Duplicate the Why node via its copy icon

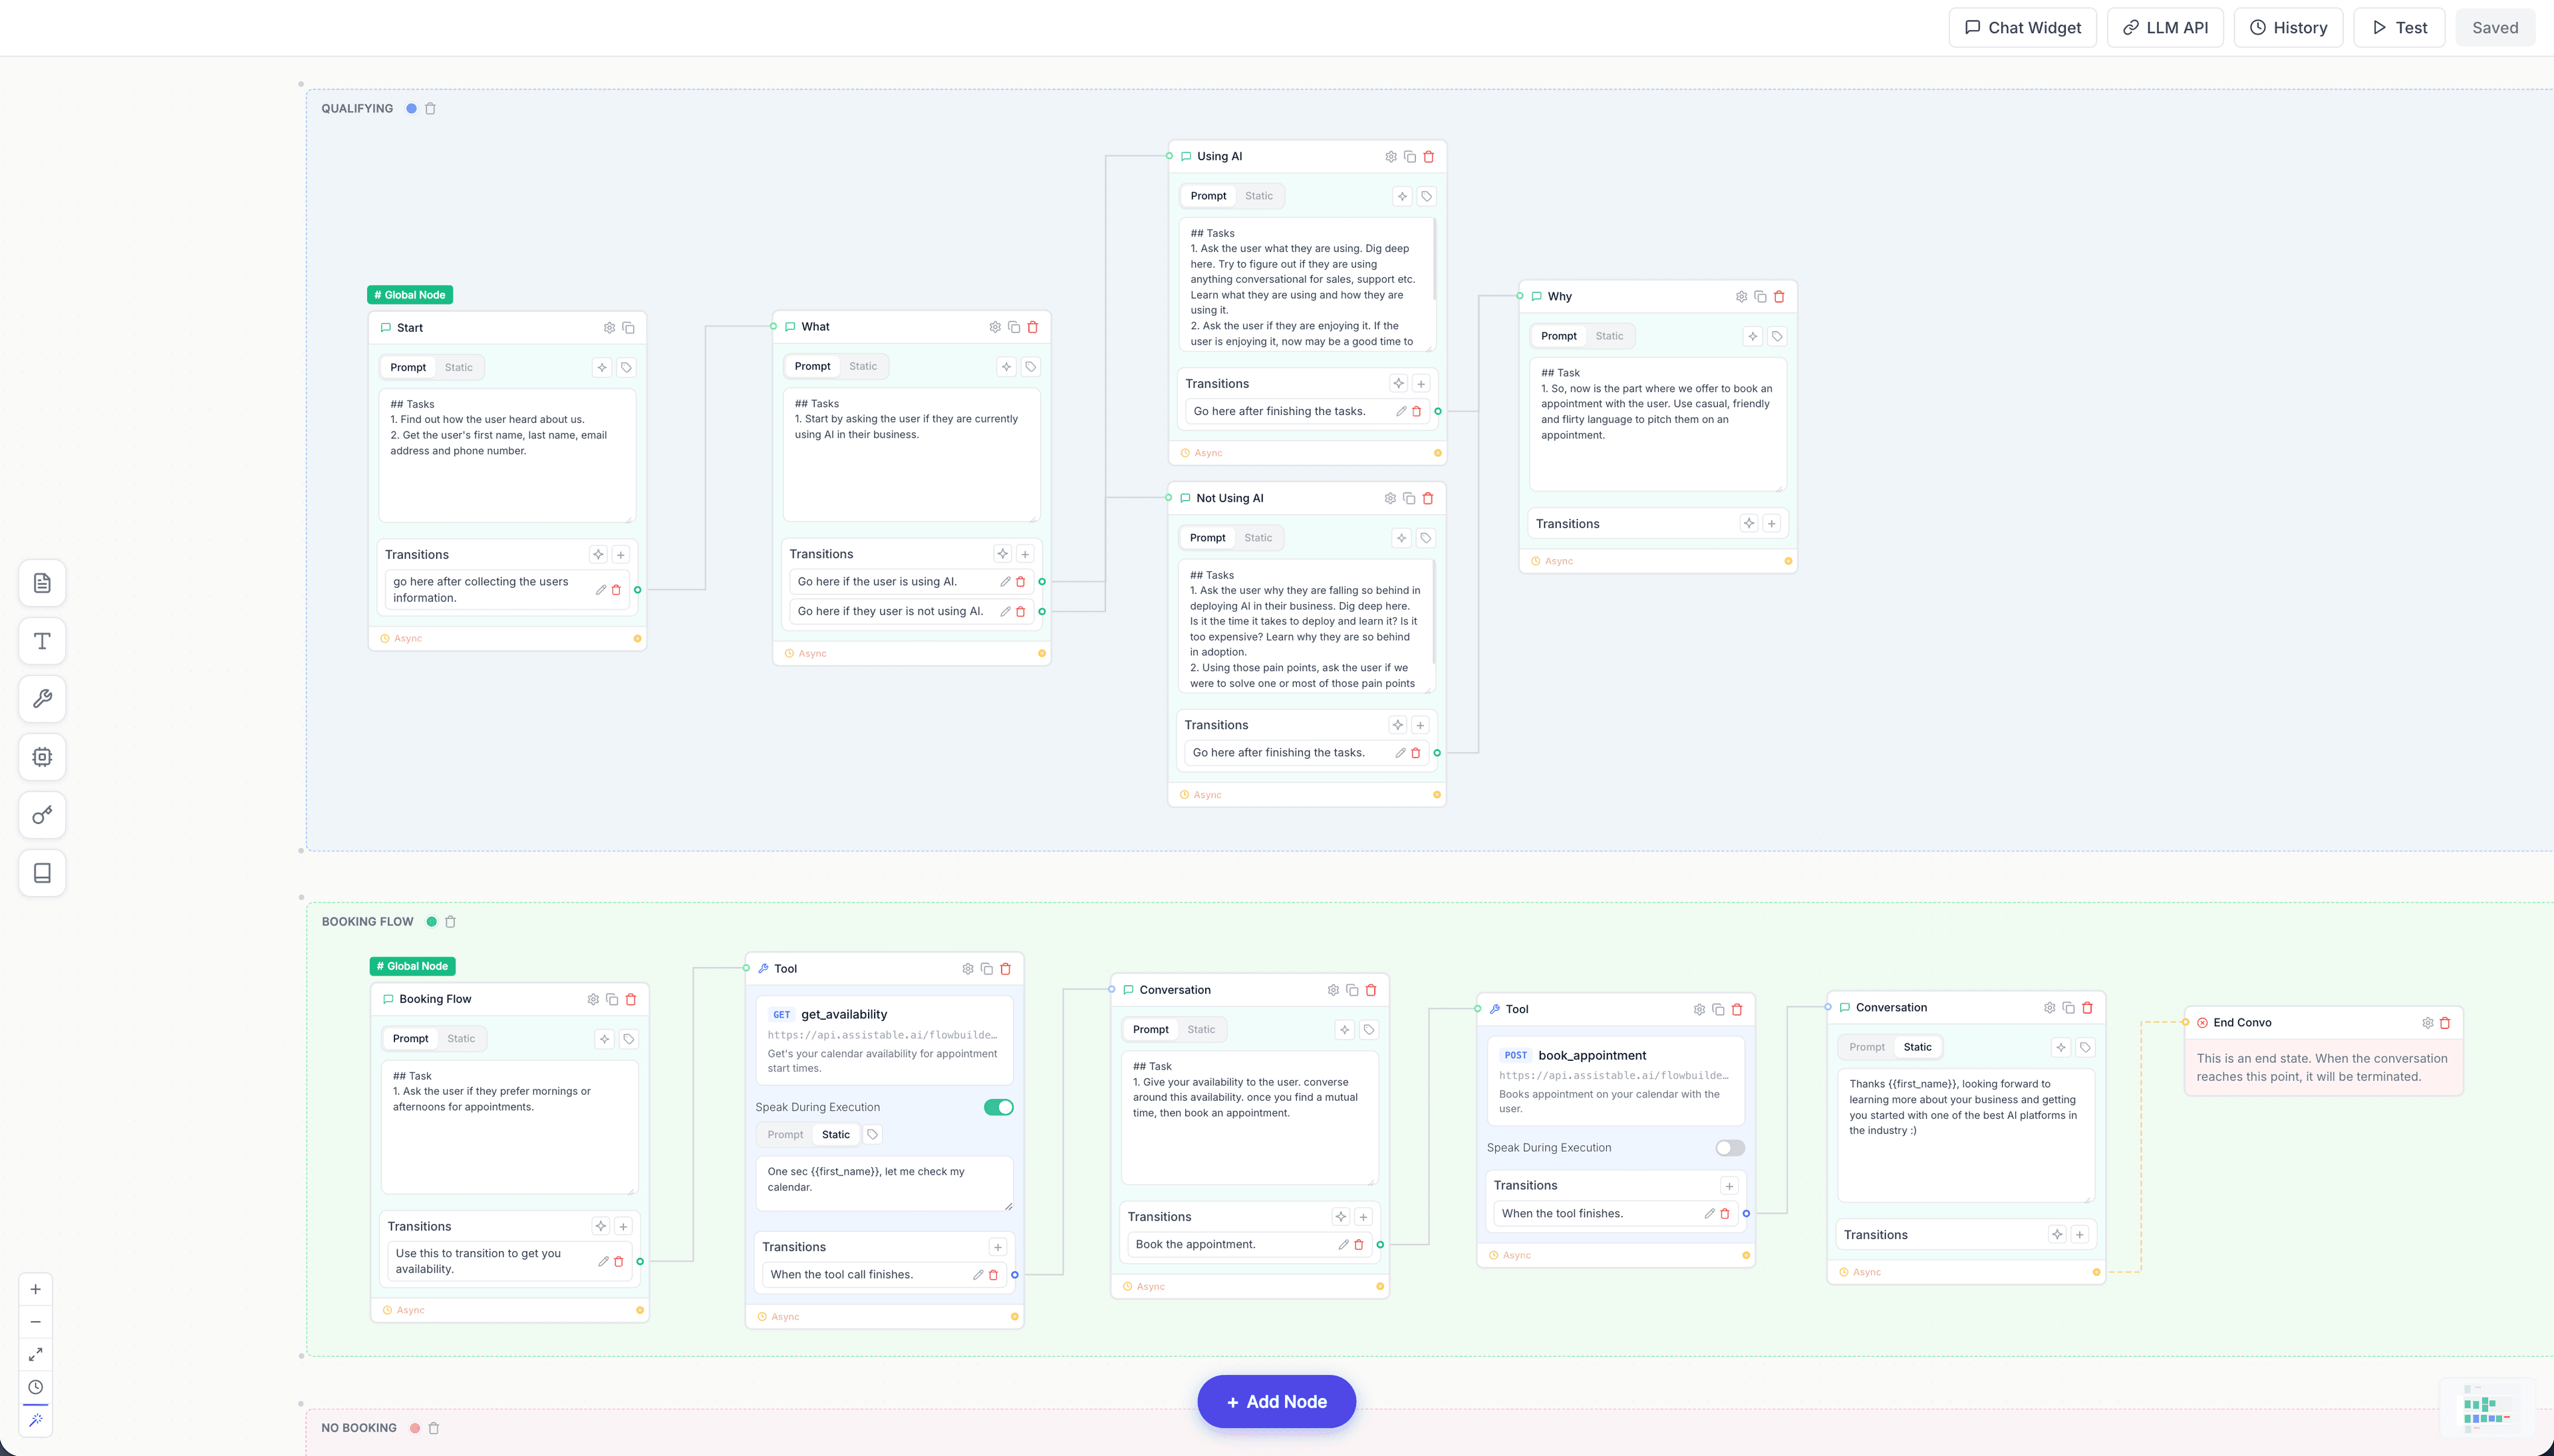click(1759, 296)
